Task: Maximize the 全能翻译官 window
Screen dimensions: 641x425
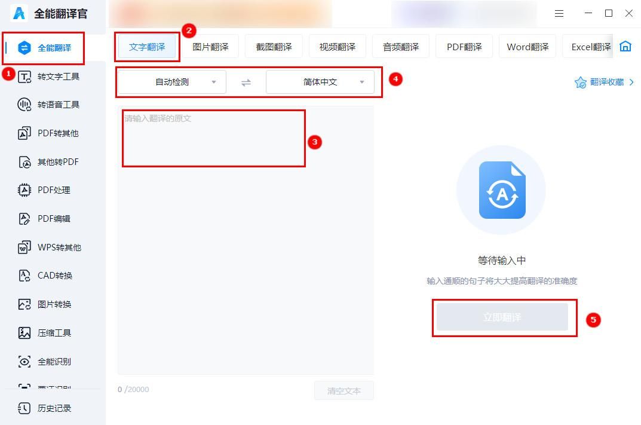Action: point(609,13)
